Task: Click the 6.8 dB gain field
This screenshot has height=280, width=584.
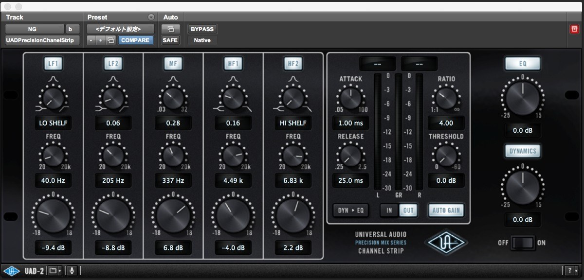Action: (173, 247)
